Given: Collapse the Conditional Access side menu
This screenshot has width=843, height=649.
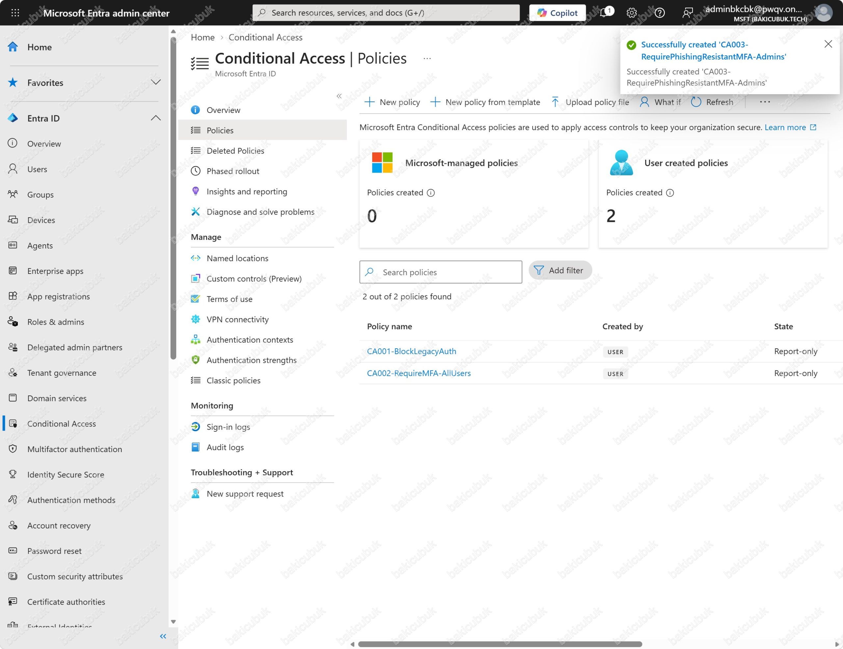Looking at the screenshot, I should 339,96.
